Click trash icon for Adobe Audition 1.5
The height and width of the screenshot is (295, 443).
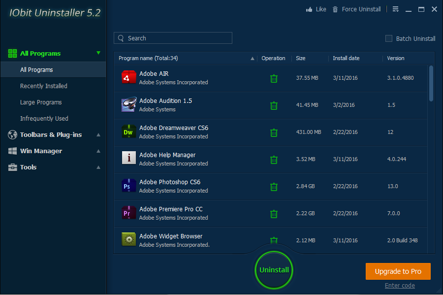pyautogui.click(x=274, y=105)
